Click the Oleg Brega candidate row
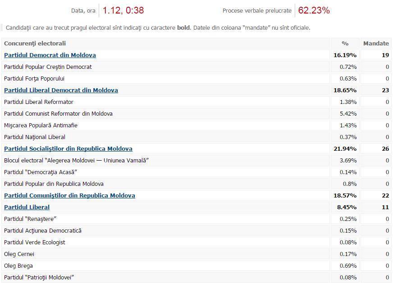This screenshot has width=393, height=283. pyautogui.click(x=196, y=266)
